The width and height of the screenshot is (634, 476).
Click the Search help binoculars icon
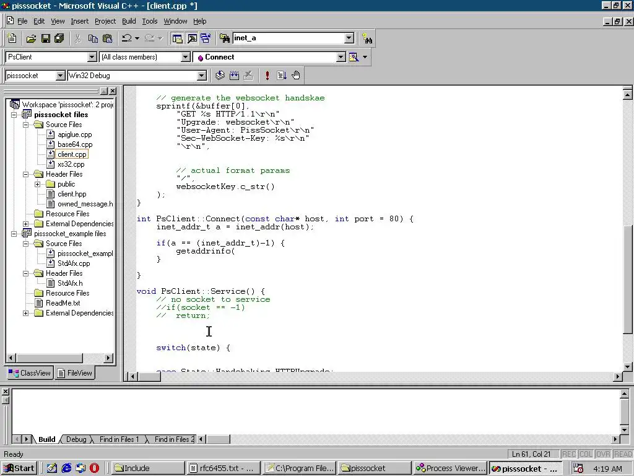[367, 38]
